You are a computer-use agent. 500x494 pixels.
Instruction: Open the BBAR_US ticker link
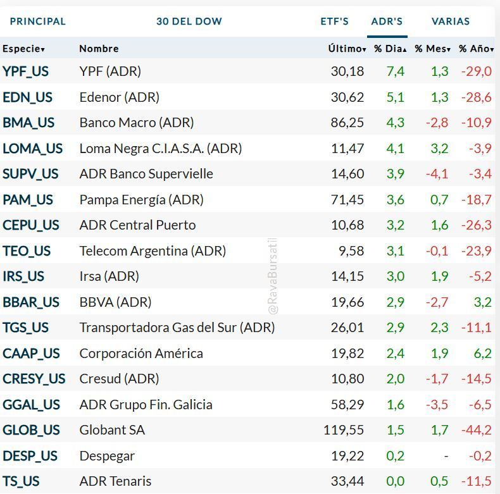[31, 302]
